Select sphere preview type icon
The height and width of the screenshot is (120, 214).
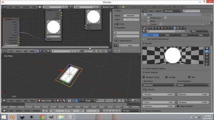(207, 51)
